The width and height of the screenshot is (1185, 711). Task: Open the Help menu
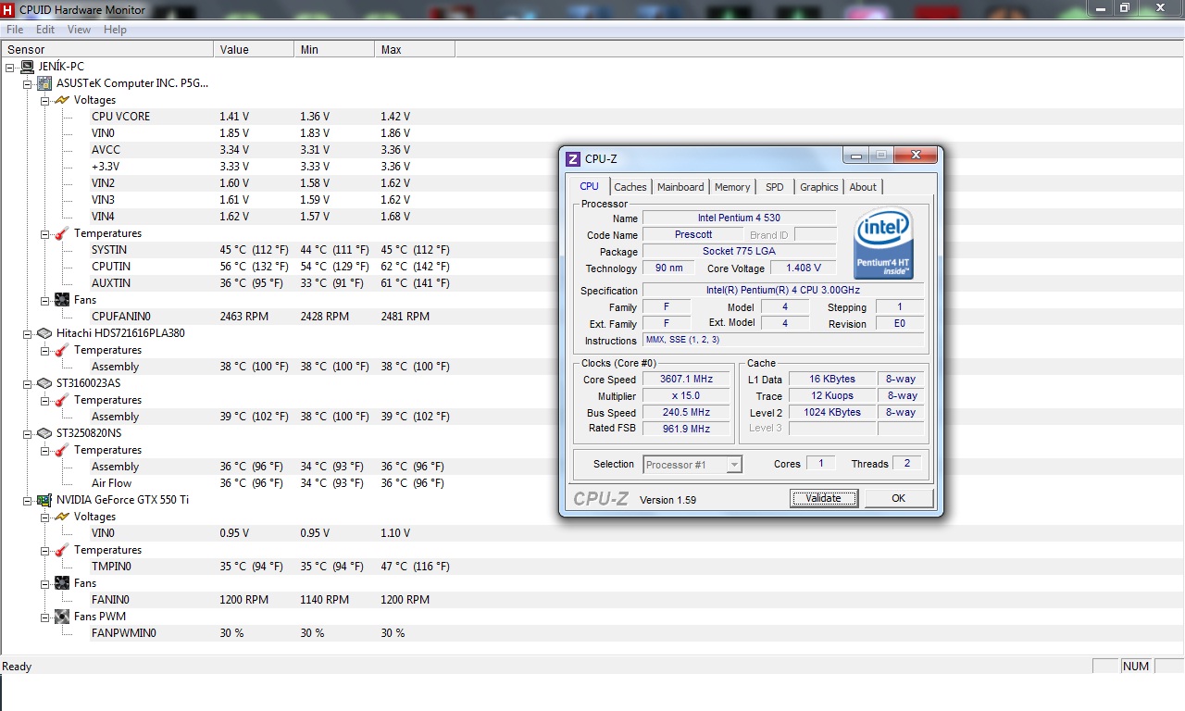coord(115,30)
